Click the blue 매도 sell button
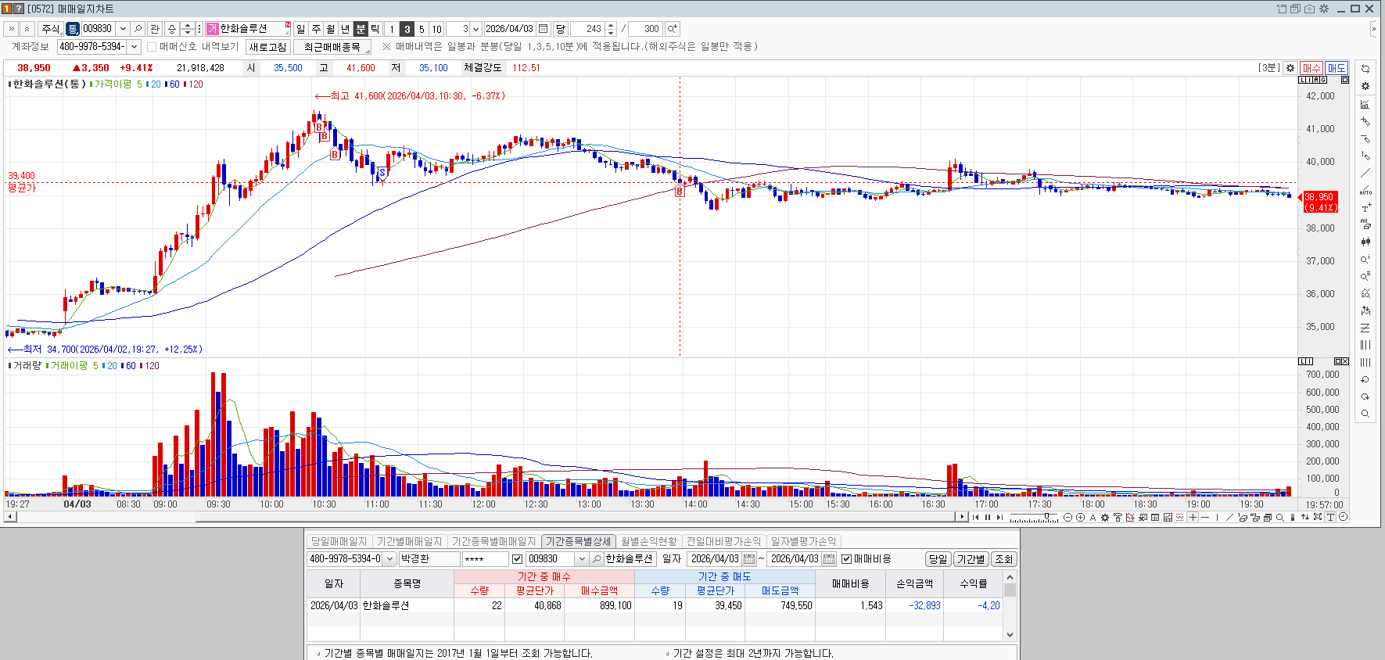1385x660 pixels. (1337, 68)
